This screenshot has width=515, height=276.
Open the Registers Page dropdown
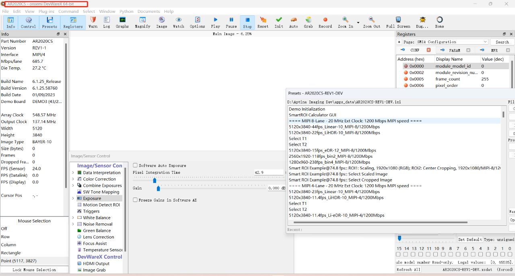[452, 42]
